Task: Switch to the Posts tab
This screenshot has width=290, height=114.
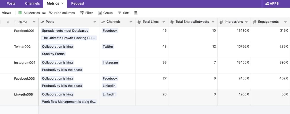Action: 11,3
